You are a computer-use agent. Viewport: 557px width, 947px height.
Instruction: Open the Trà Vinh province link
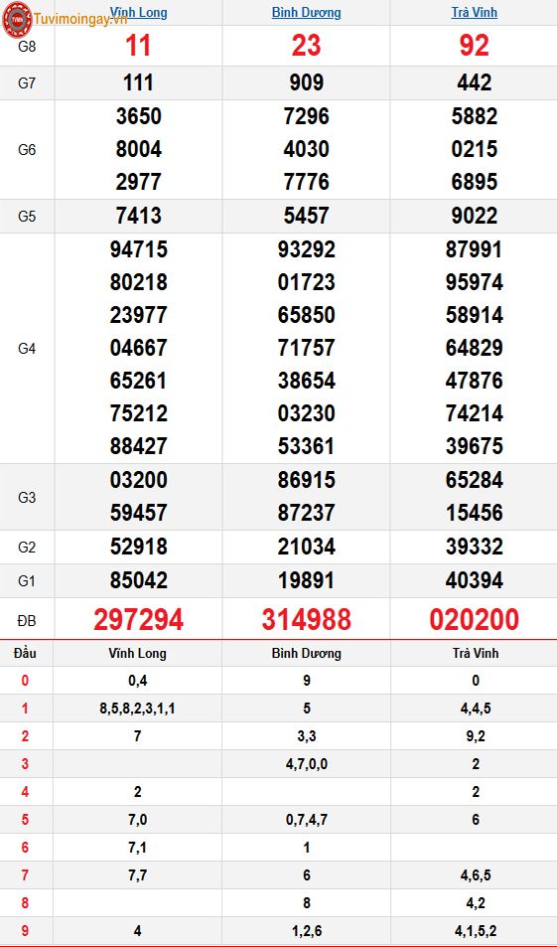click(475, 12)
